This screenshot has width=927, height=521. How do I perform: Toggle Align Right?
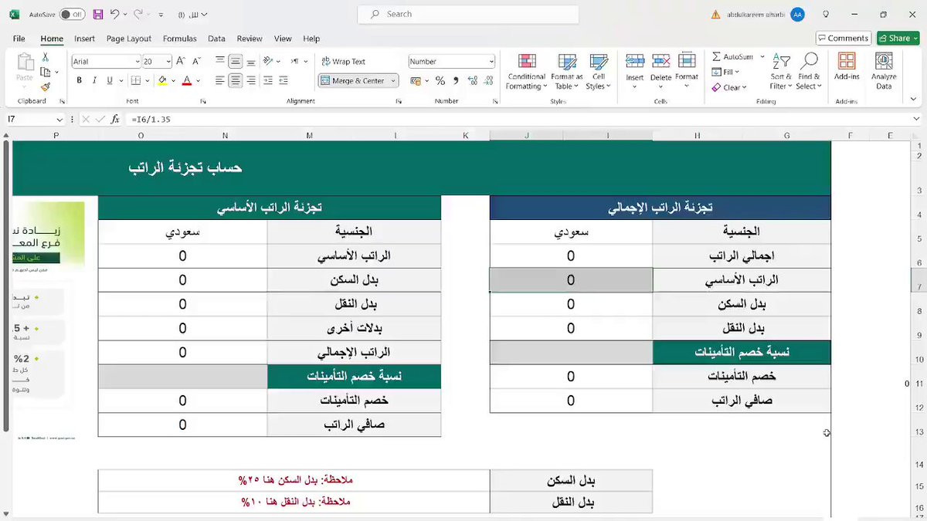[x=251, y=80]
